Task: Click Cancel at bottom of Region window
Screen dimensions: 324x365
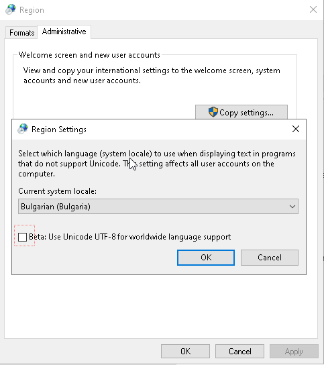Action: coord(239,352)
